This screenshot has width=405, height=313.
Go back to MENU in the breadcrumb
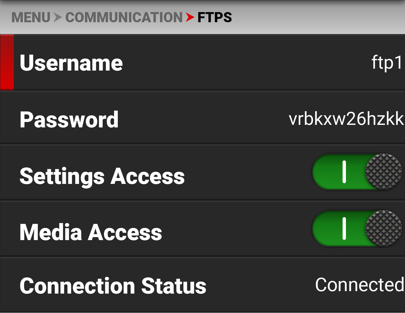click(31, 18)
